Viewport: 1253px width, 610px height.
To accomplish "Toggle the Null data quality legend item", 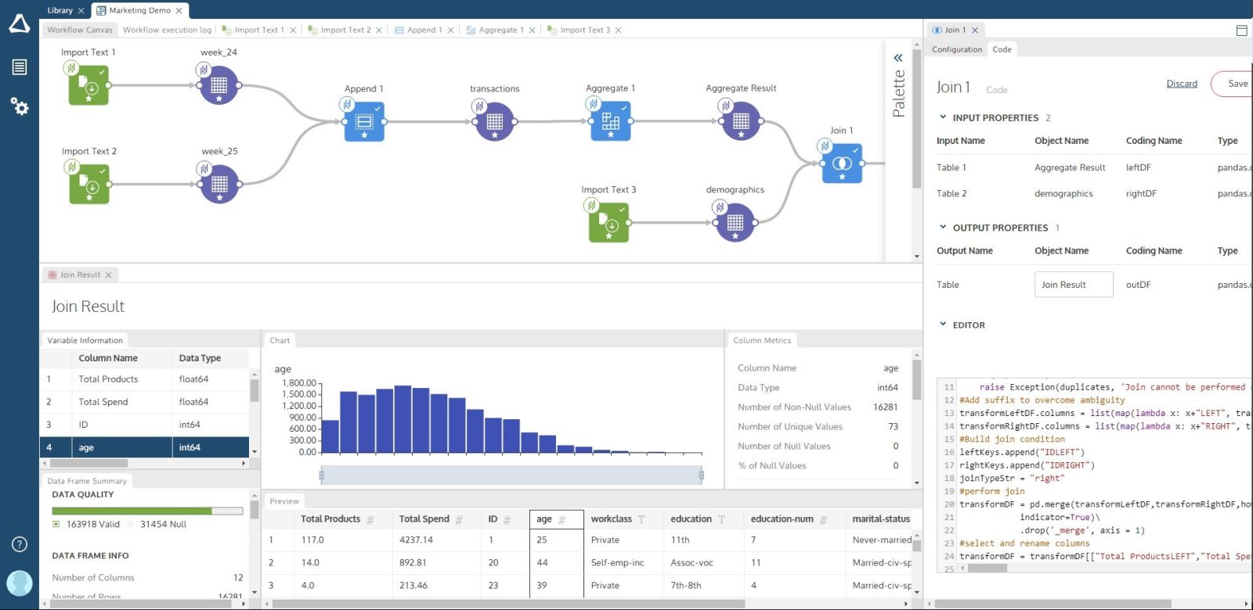I will [x=132, y=524].
